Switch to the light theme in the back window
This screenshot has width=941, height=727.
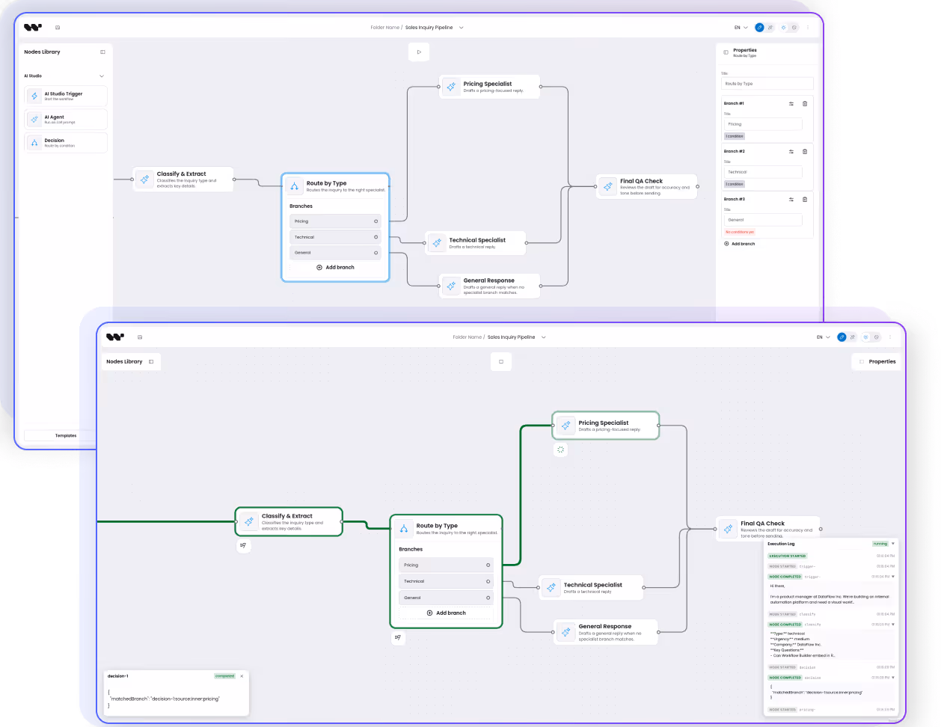point(783,28)
